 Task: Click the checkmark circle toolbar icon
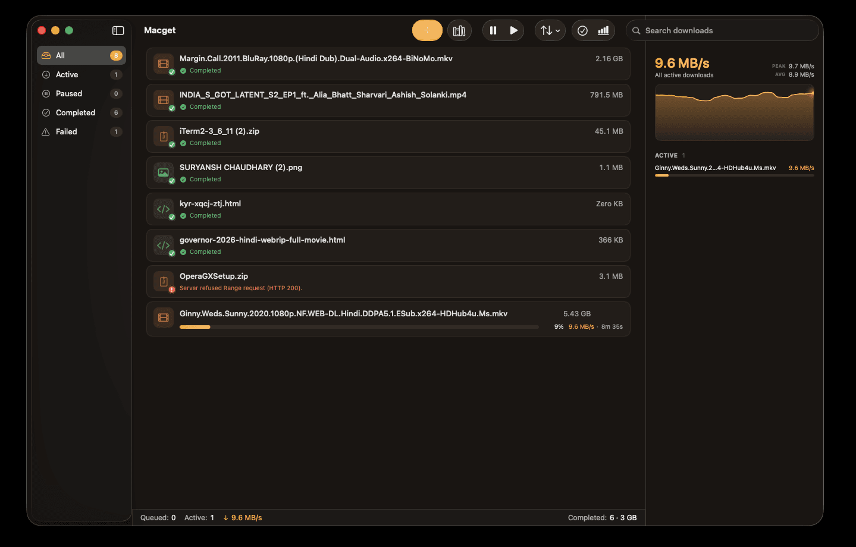click(583, 30)
